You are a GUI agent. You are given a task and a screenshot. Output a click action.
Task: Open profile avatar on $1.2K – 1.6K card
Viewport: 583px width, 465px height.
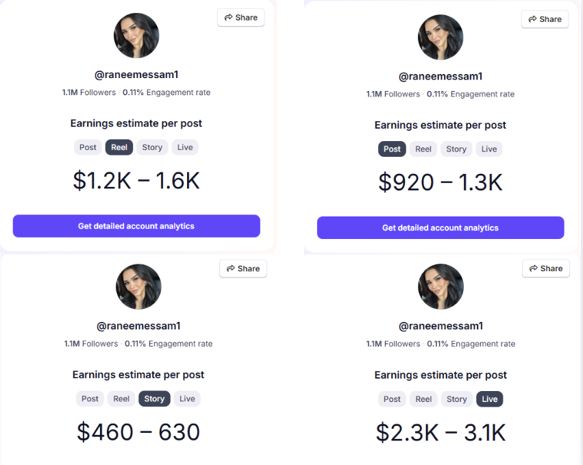(x=136, y=36)
